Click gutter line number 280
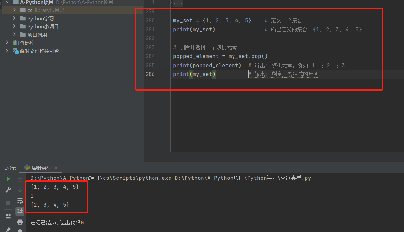404x232 pixels. pos(150,21)
